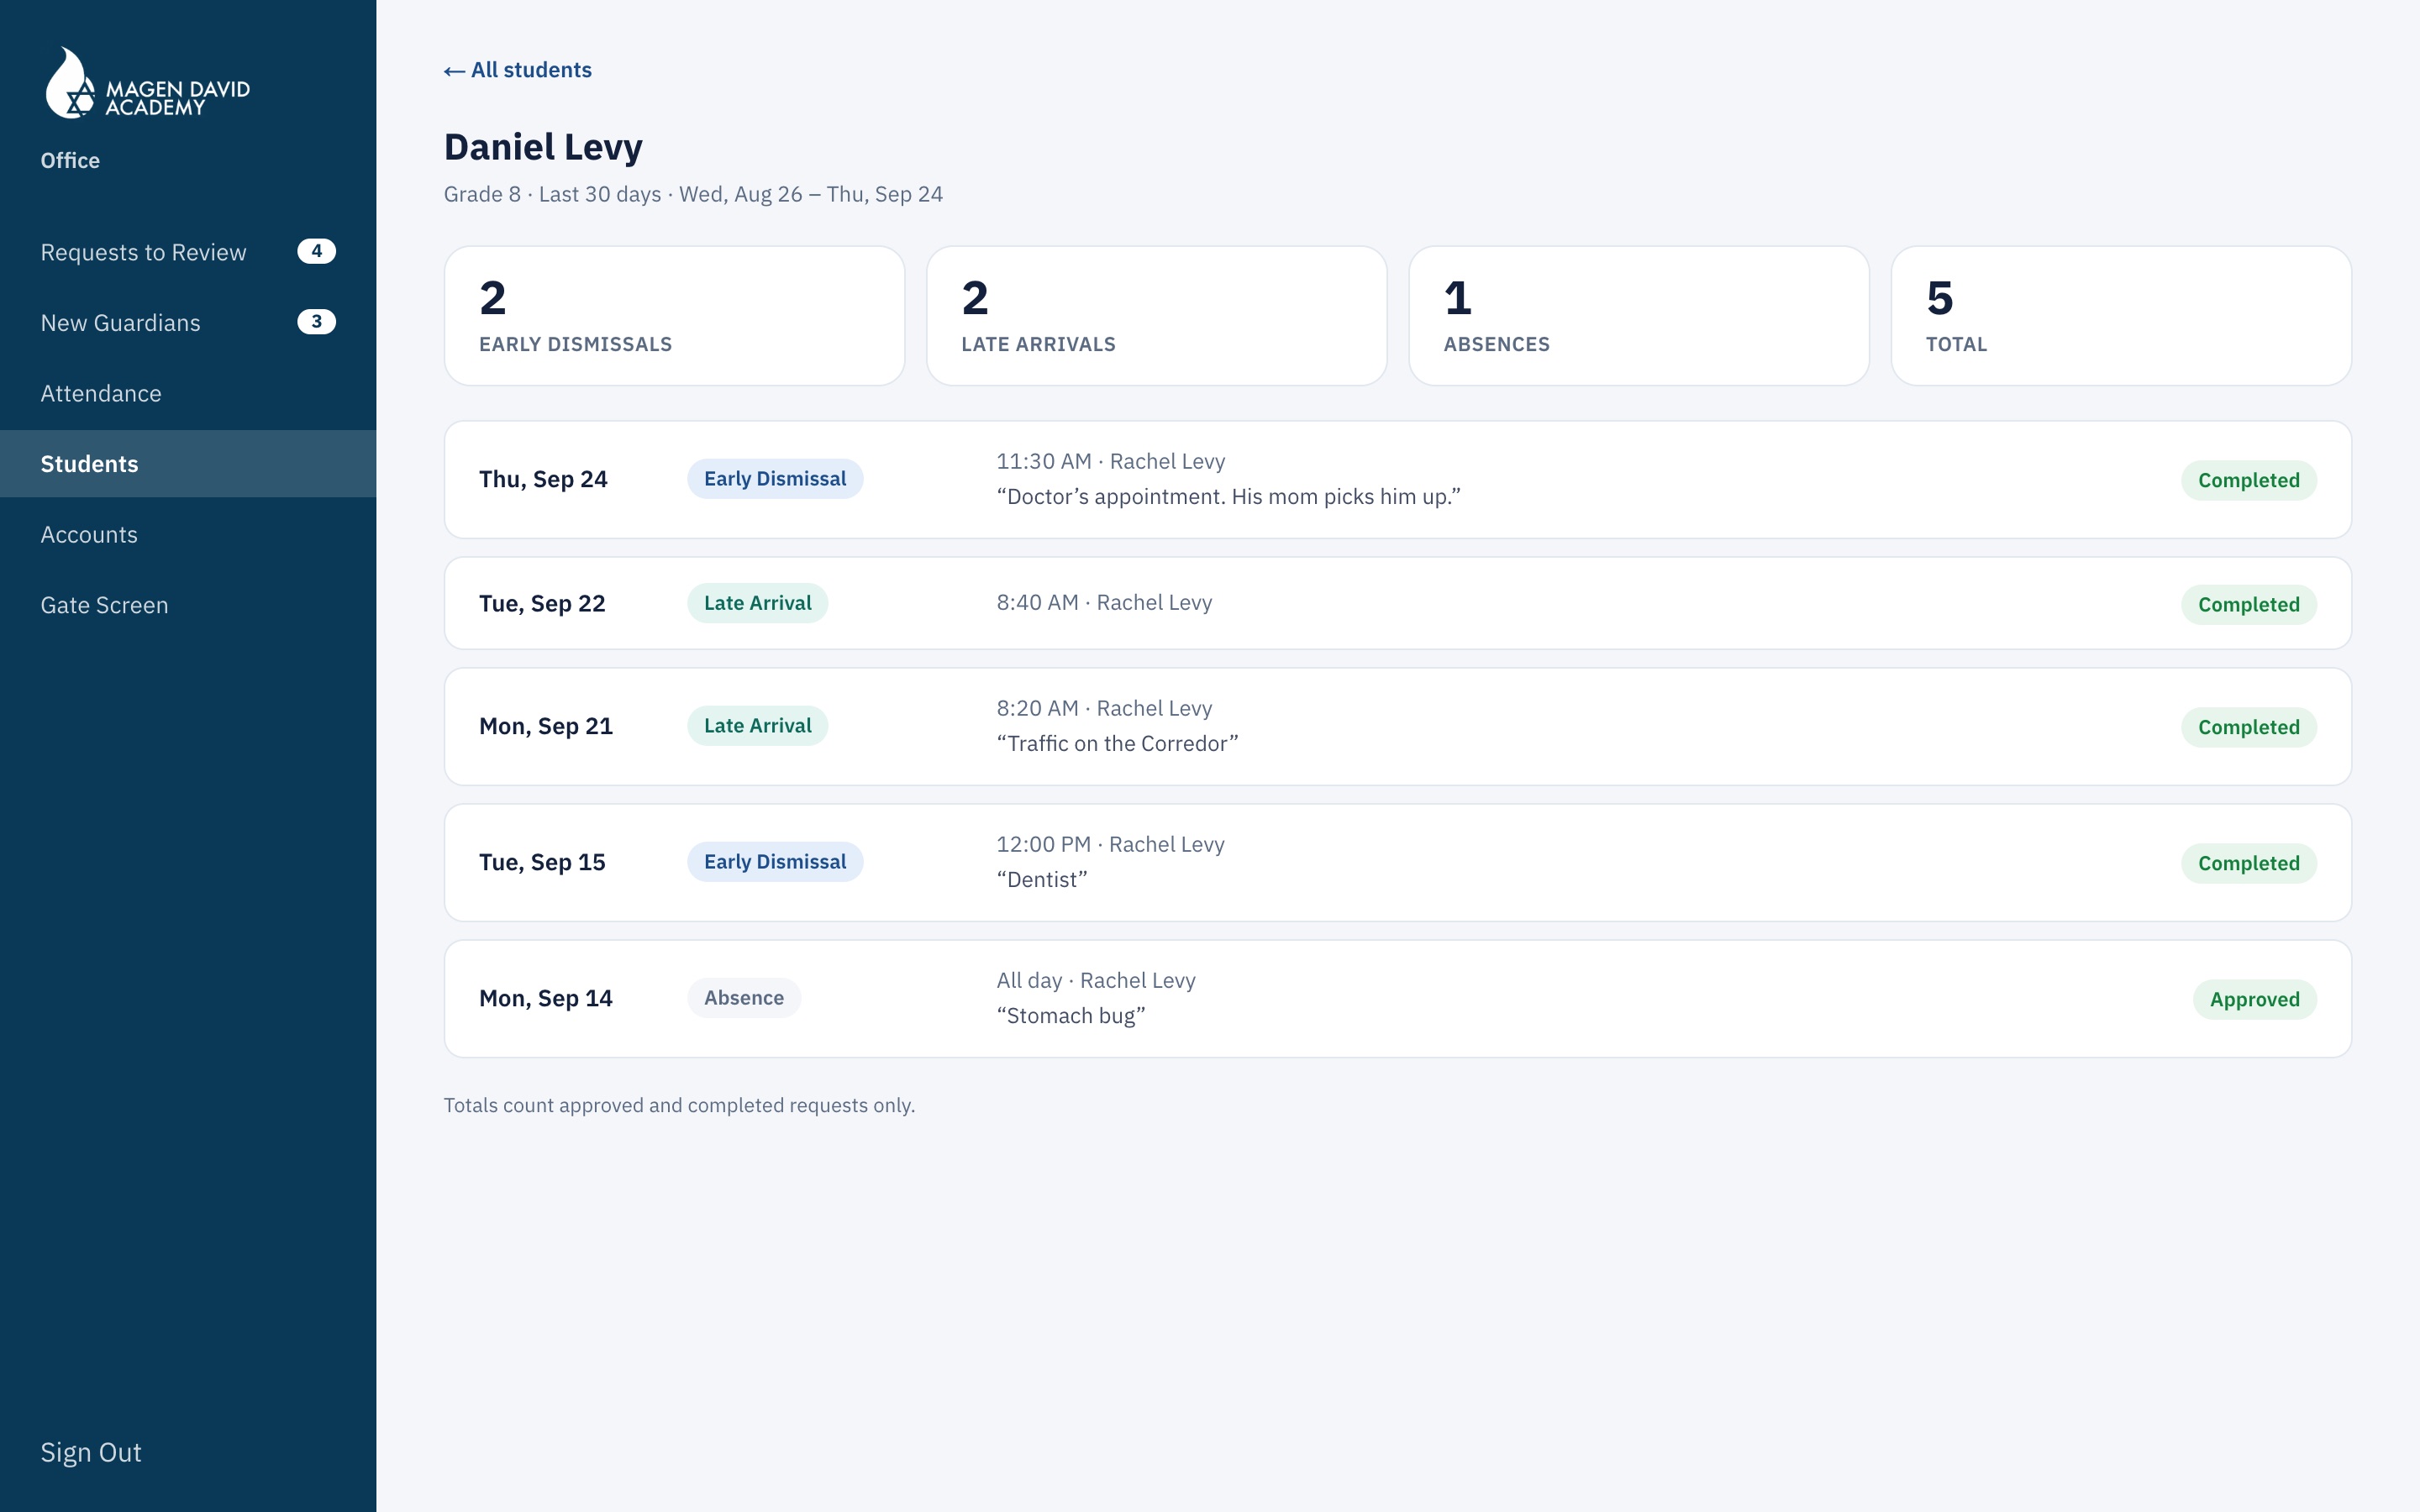This screenshot has height=1512, width=2420.
Task: Select the Early Dismissals summary card
Action: (674, 316)
